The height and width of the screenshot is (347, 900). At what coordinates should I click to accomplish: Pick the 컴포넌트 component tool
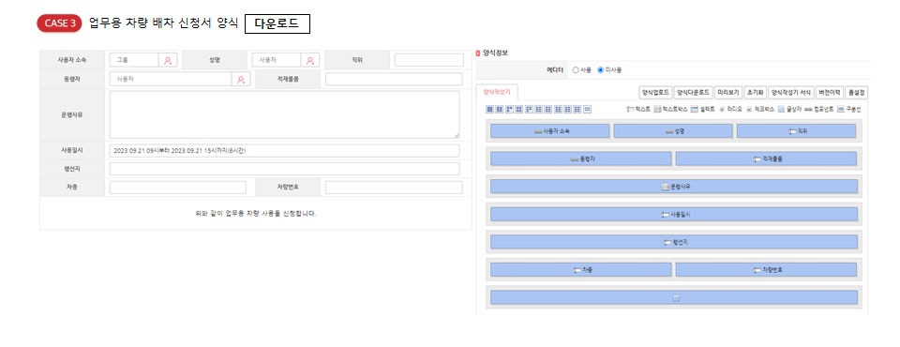818,109
